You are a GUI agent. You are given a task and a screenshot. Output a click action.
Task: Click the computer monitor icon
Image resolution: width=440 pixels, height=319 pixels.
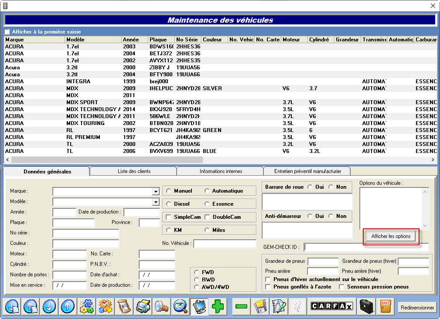199,306
